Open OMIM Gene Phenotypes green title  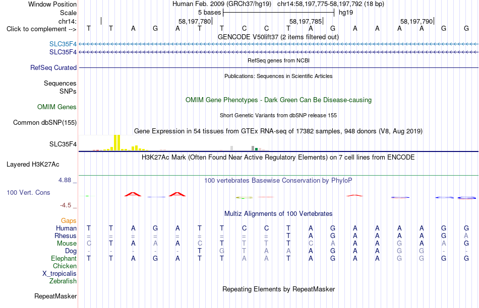coord(279,100)
